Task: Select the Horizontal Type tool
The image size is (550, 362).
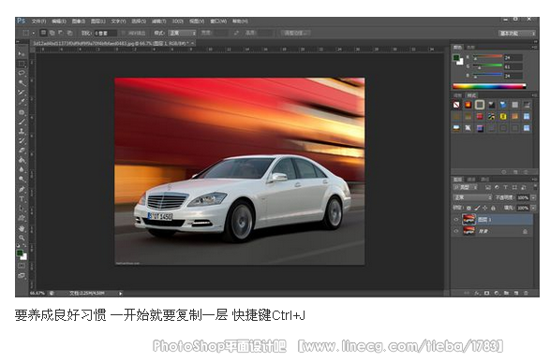Action: [22, 199]
